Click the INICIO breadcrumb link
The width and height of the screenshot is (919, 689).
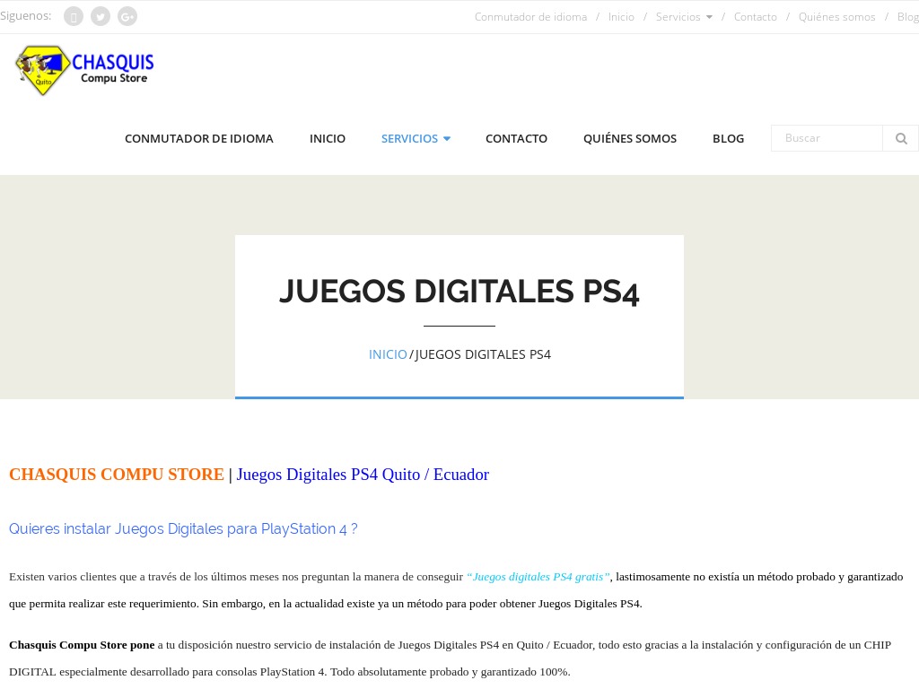(388, 354)
